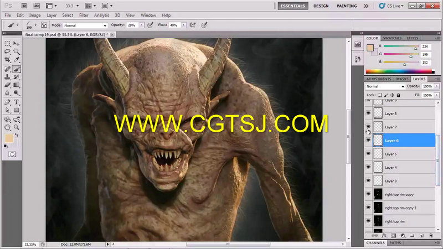Select the 3D Camera Rotate tool

coord(17,120)
